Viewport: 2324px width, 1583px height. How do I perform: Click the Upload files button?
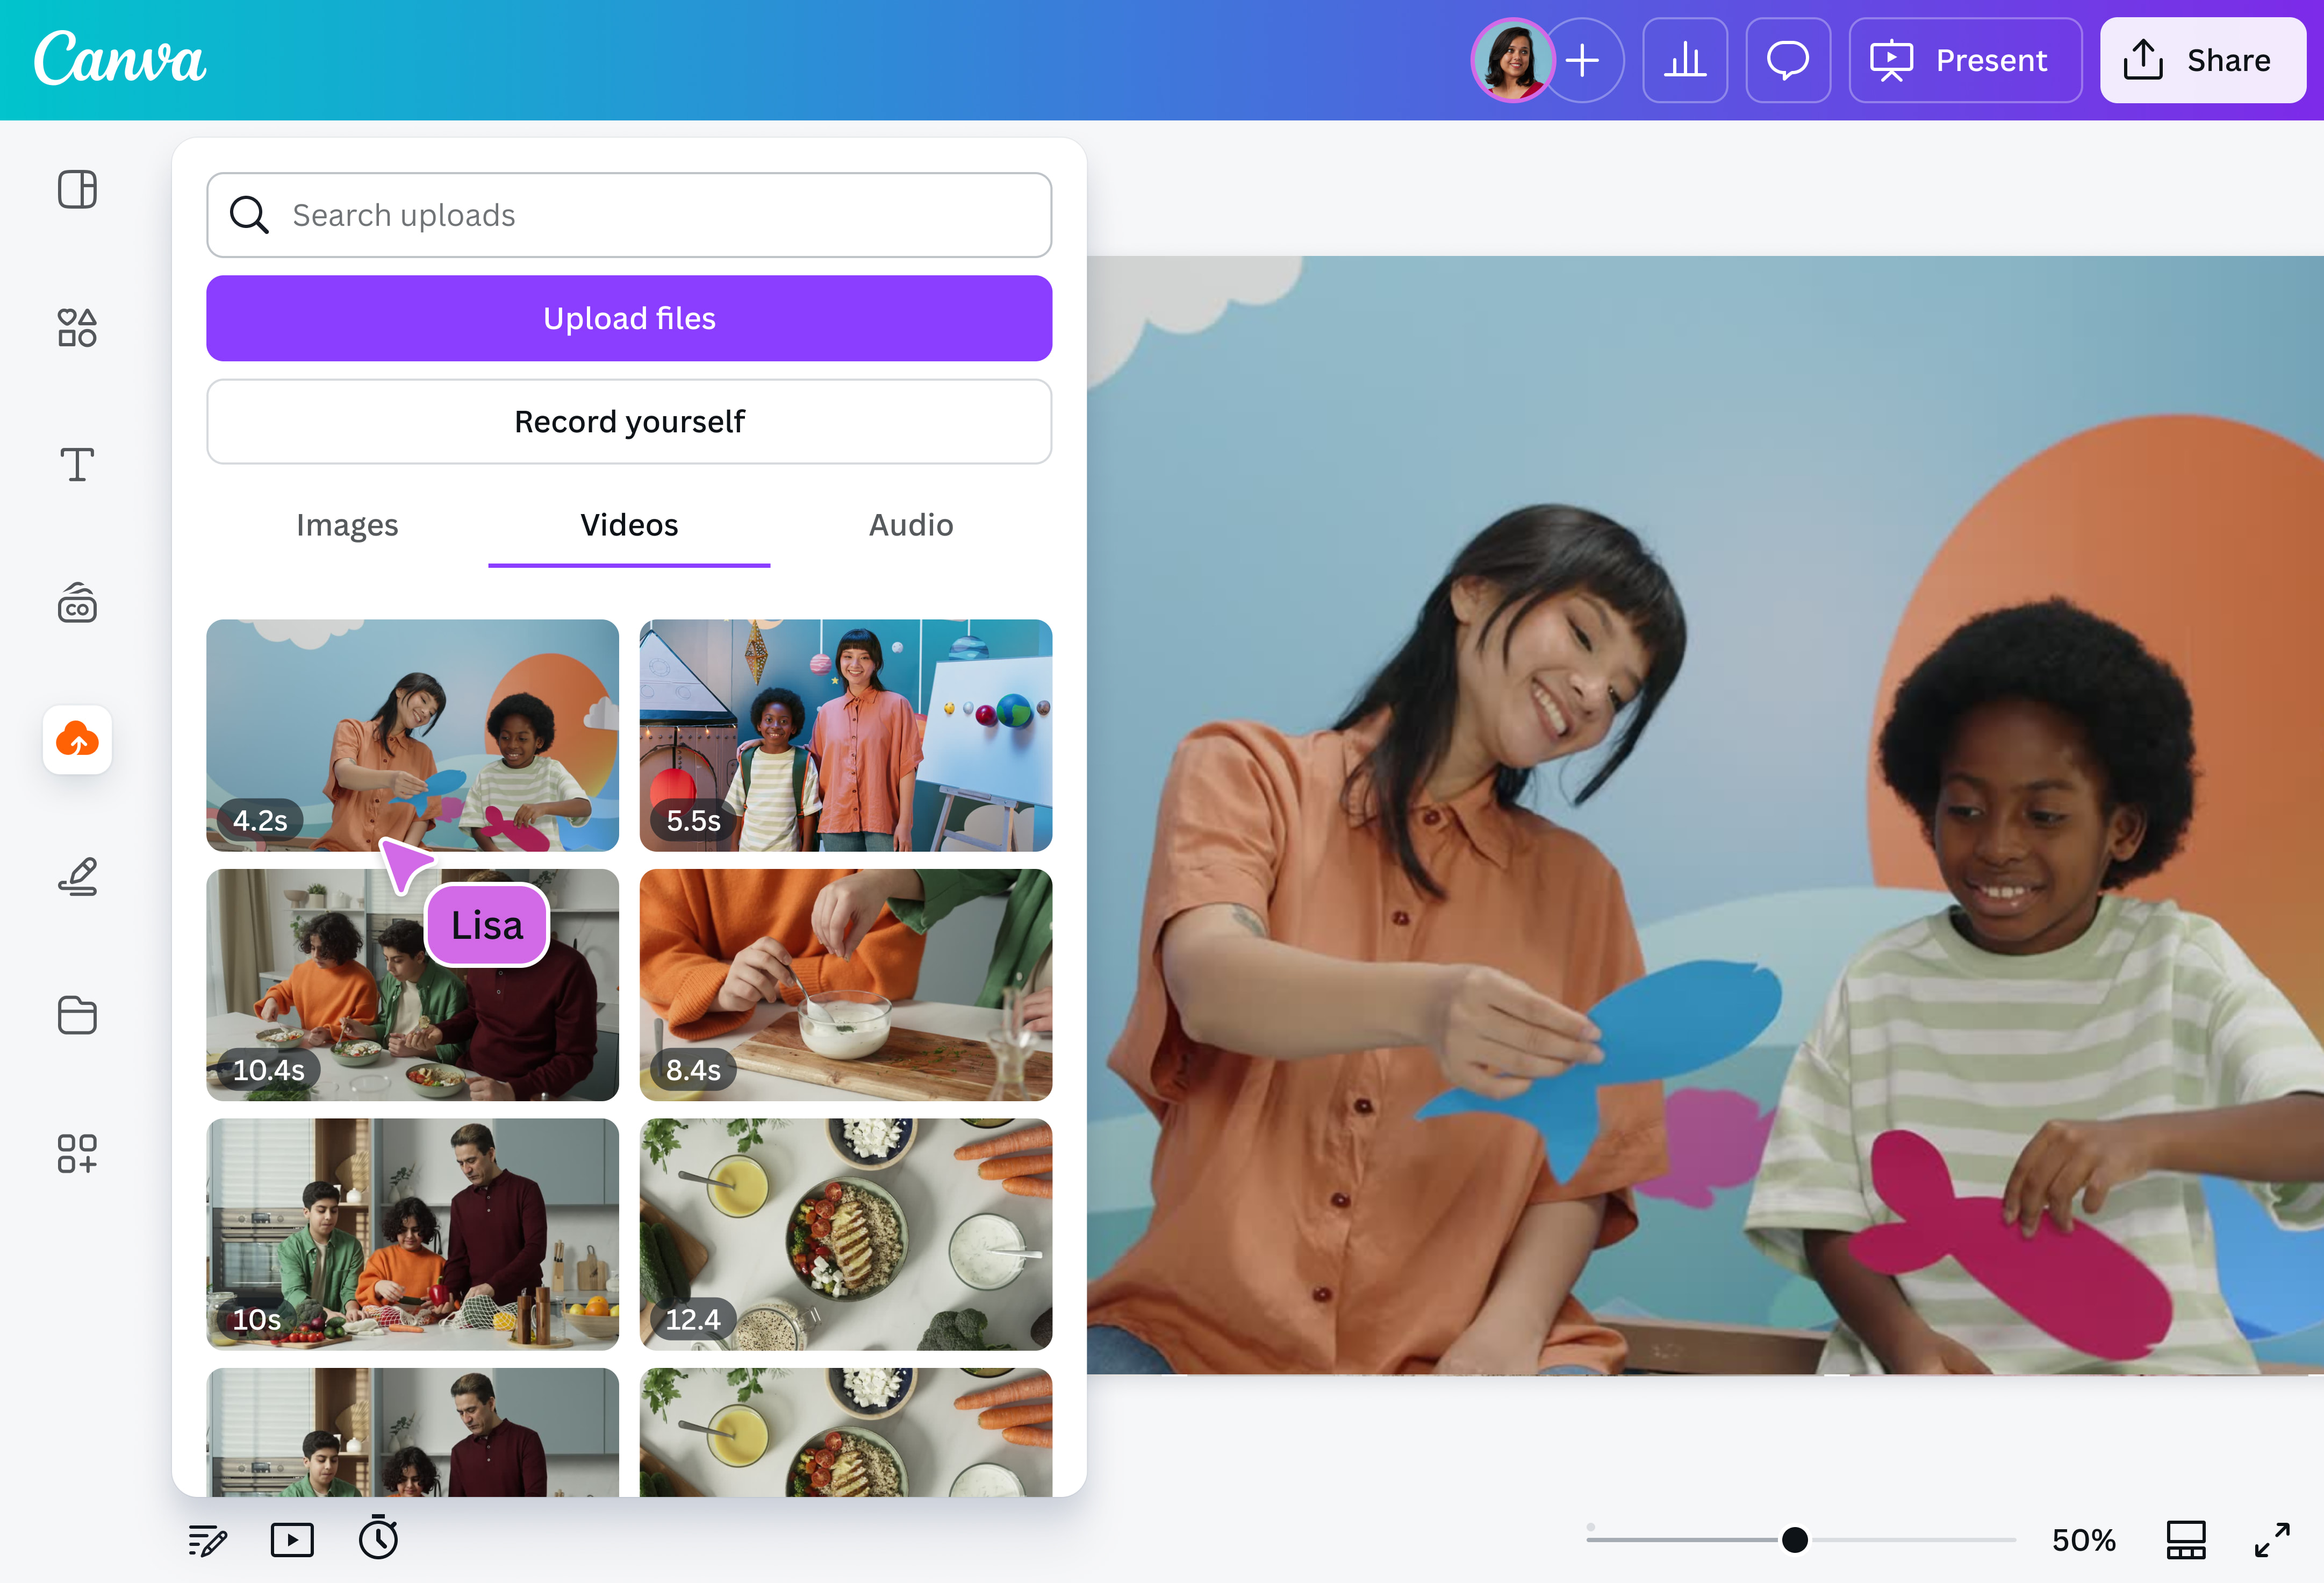(629, 317)
